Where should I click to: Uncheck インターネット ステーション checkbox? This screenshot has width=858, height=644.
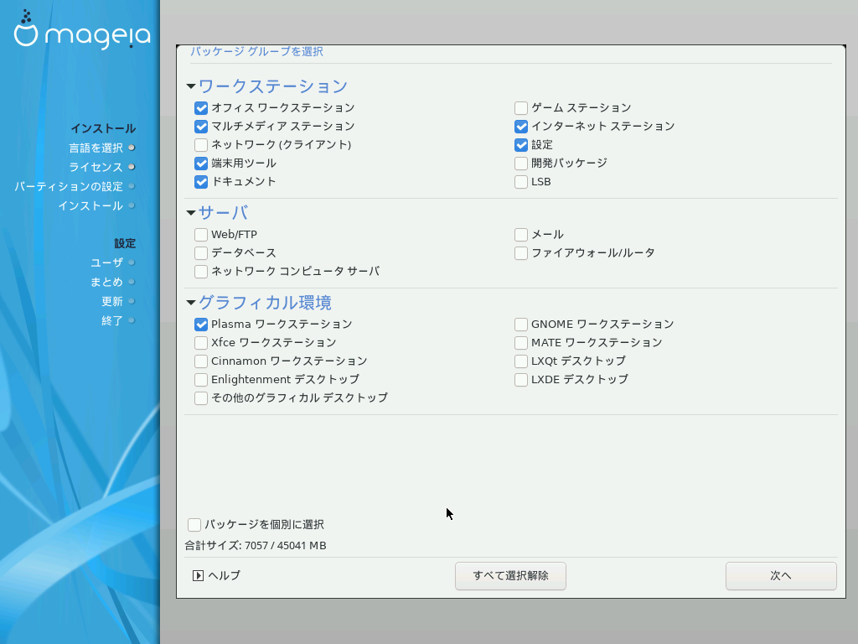[521, 127]
